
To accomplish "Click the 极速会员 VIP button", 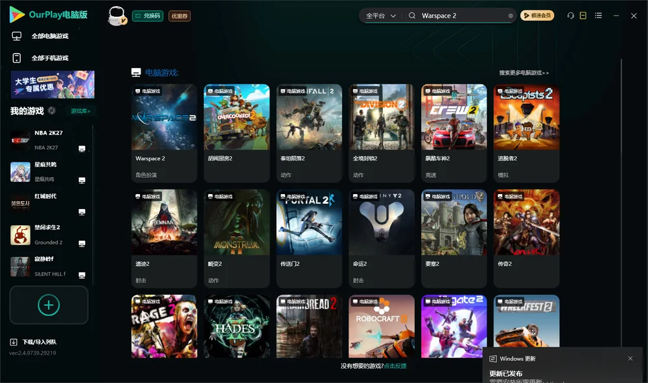I will pos(537,16).
